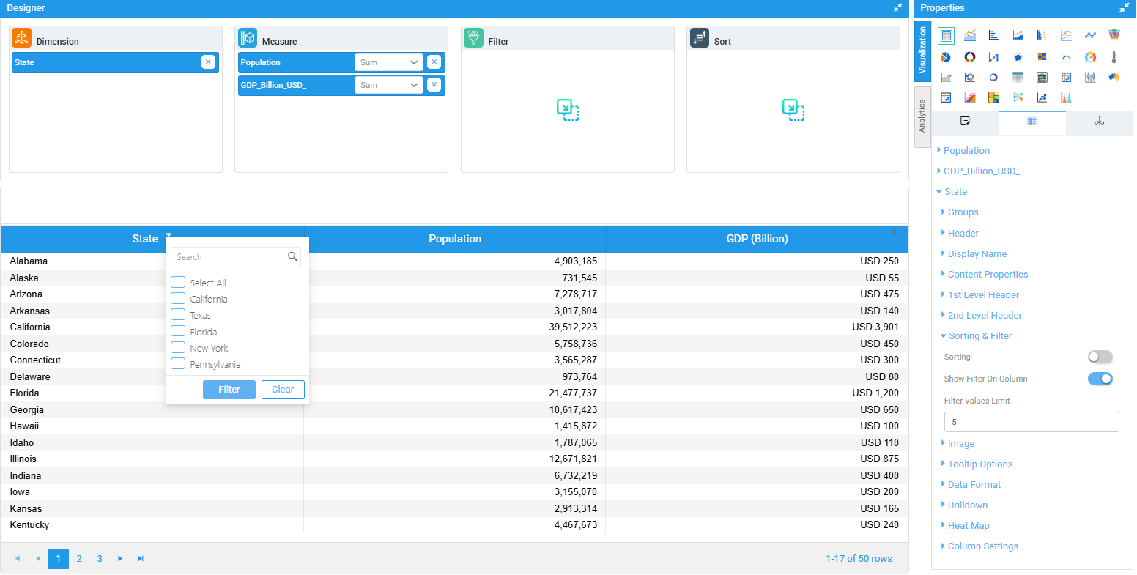This screenshot has width=1137, height=575.
Task: Check the California filter checkbox
Action: click(x=178, y=299)
